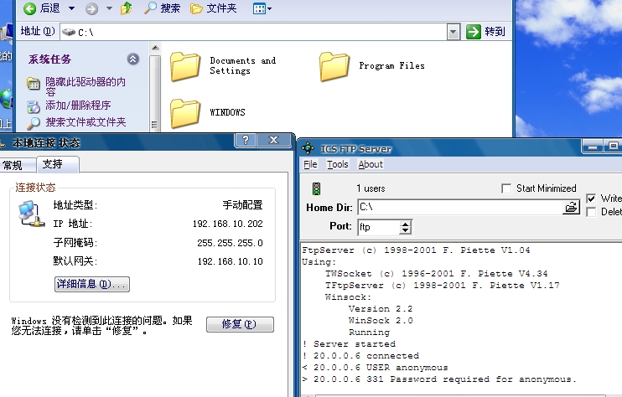The width and height of the screenshot is (622, 397).
Task: Click the add/remove programs icon
Action: (34, 106)
